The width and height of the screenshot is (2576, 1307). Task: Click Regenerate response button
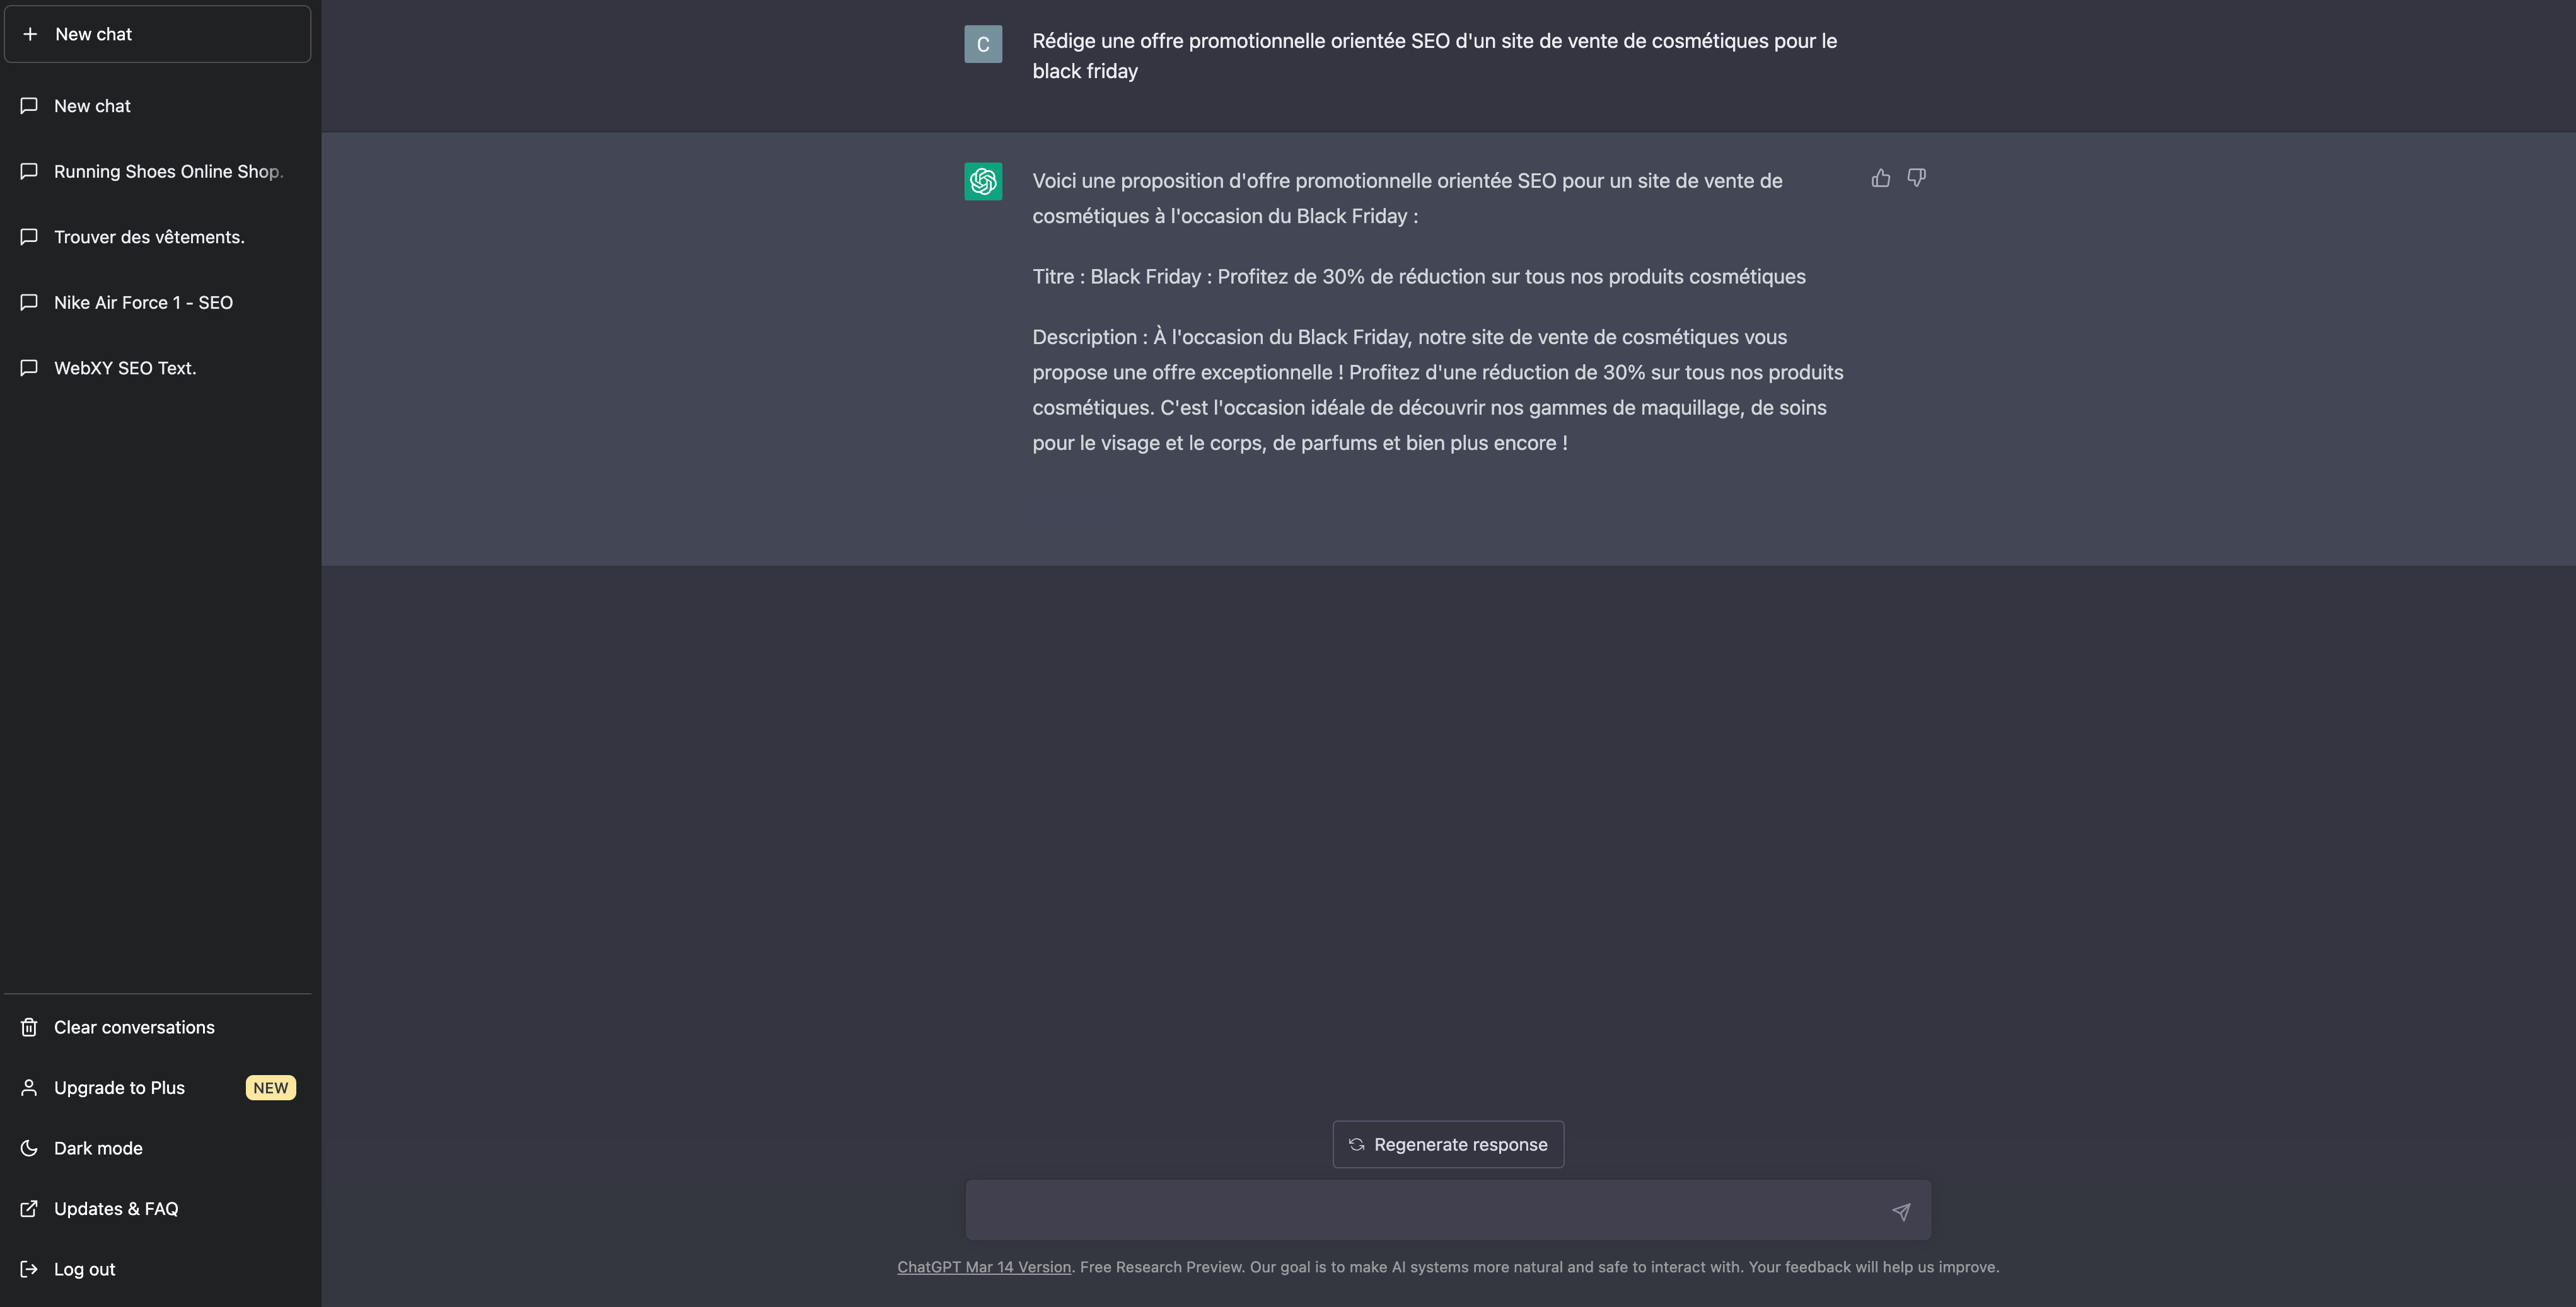click(1448, 1144)
